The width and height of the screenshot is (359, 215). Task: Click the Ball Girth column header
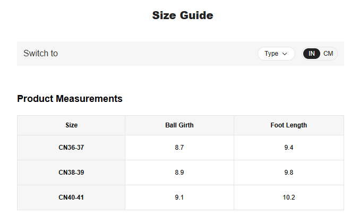coord(179,125)
